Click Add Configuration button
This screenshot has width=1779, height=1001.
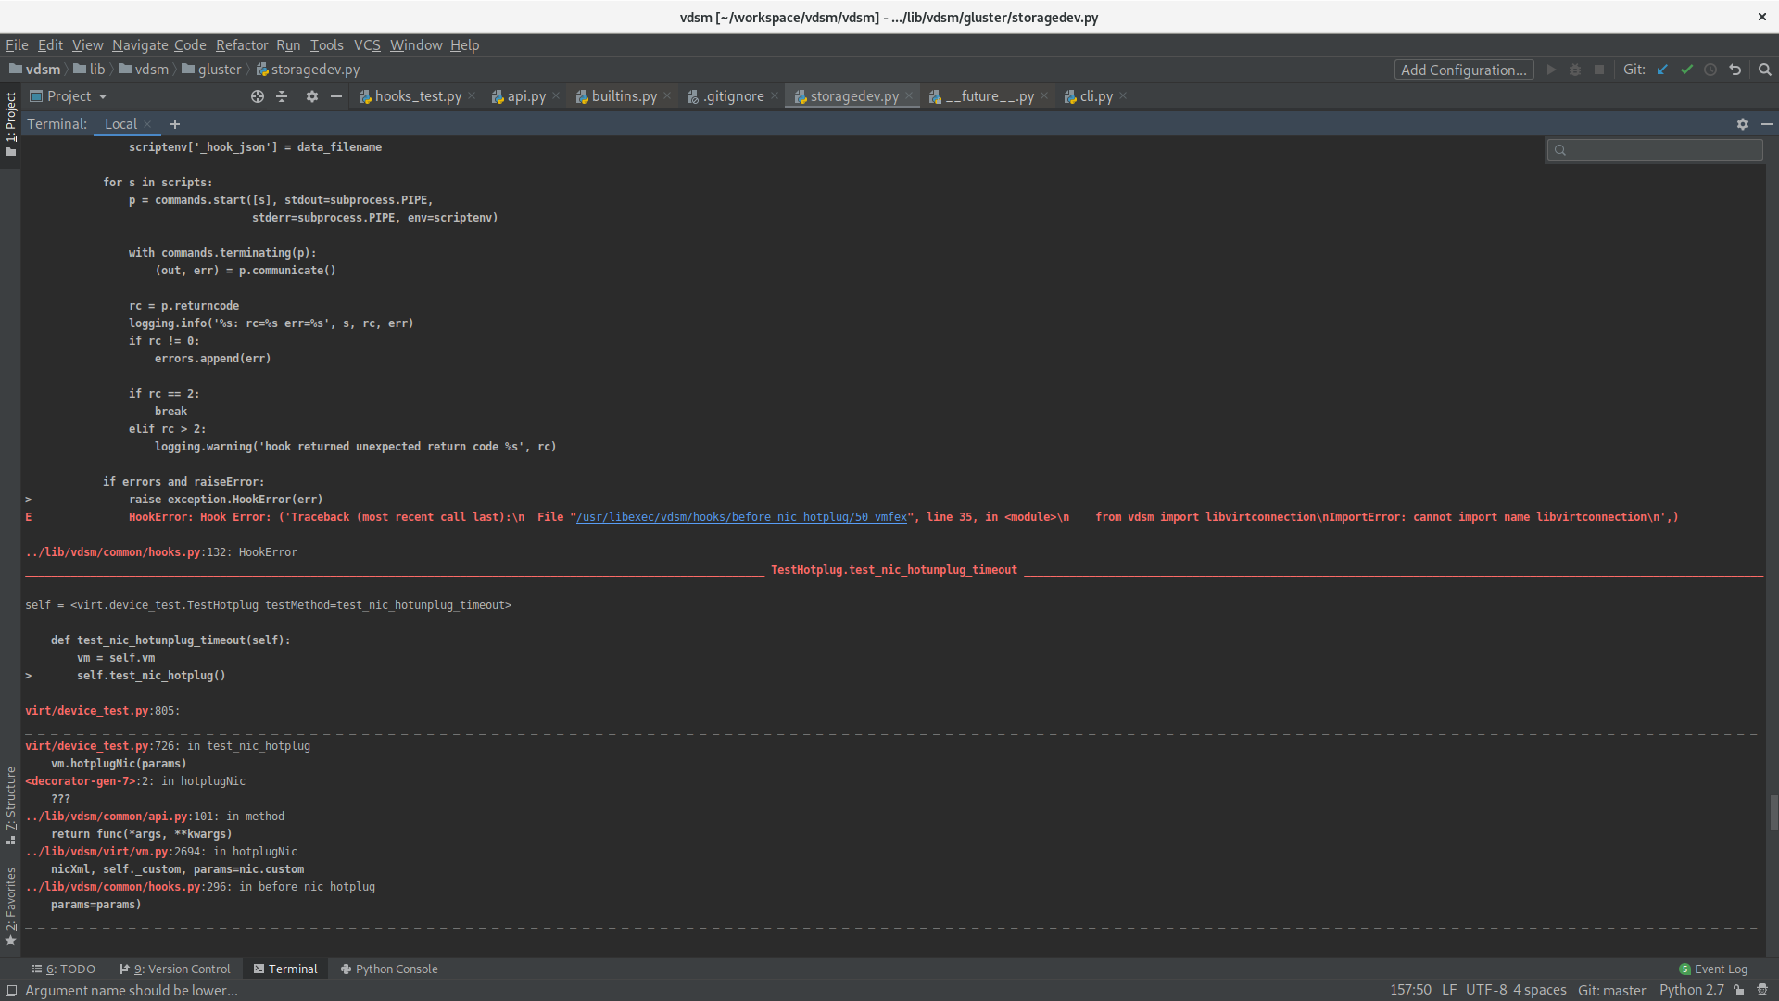pos(1463,70)
